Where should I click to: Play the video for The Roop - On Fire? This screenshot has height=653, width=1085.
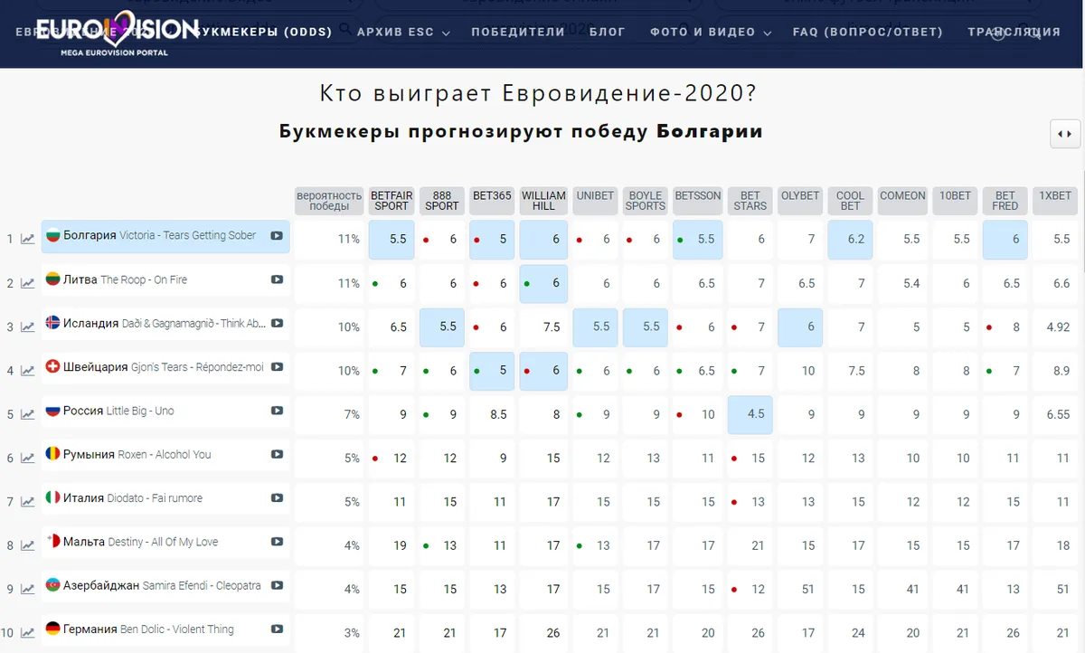click(x=277, y=279)
